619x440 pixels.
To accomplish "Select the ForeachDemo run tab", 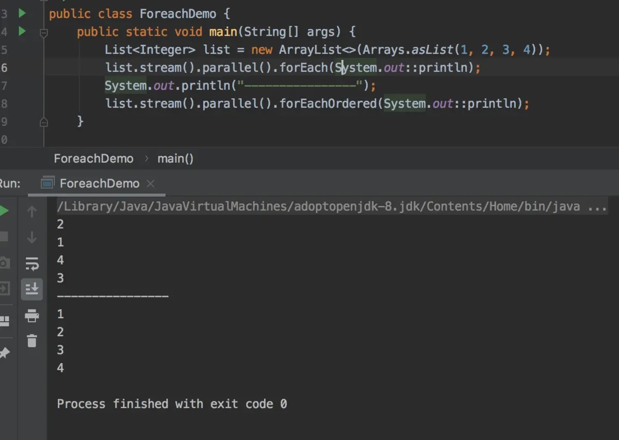I will coord(99,183).
